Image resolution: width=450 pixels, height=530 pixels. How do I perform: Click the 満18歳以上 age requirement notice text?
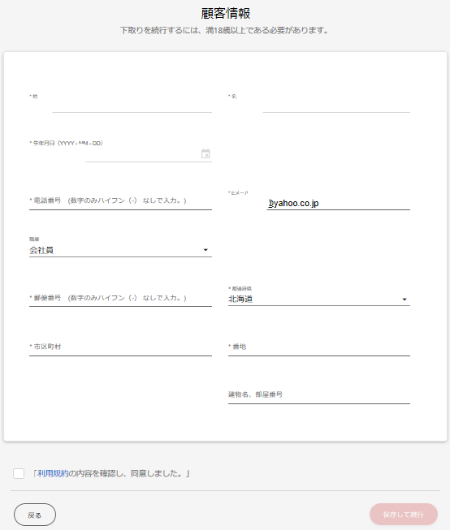coord(224,30)
